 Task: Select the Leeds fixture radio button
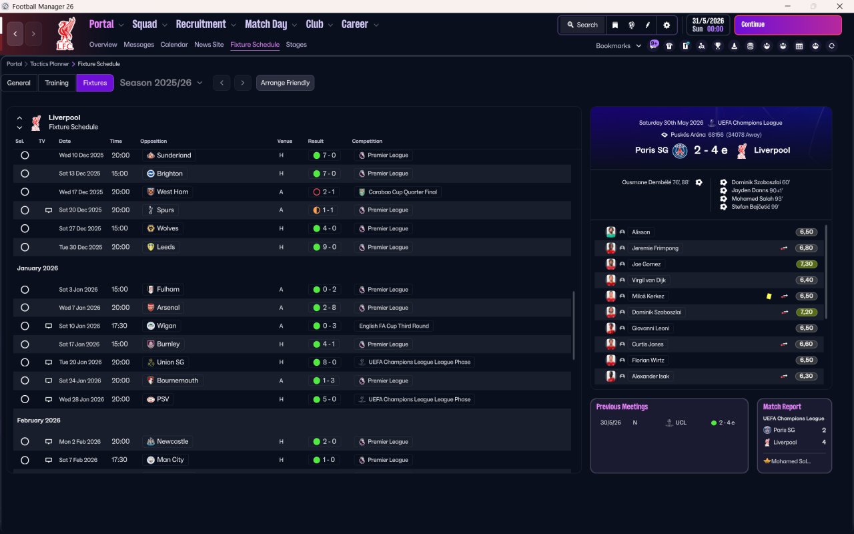[x=25, y=247]
